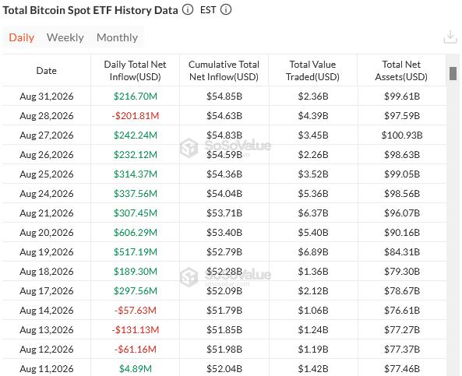The height and width of the screenshot is (376, 462).
Task: Click the Date column header
Action: [46, 71]
